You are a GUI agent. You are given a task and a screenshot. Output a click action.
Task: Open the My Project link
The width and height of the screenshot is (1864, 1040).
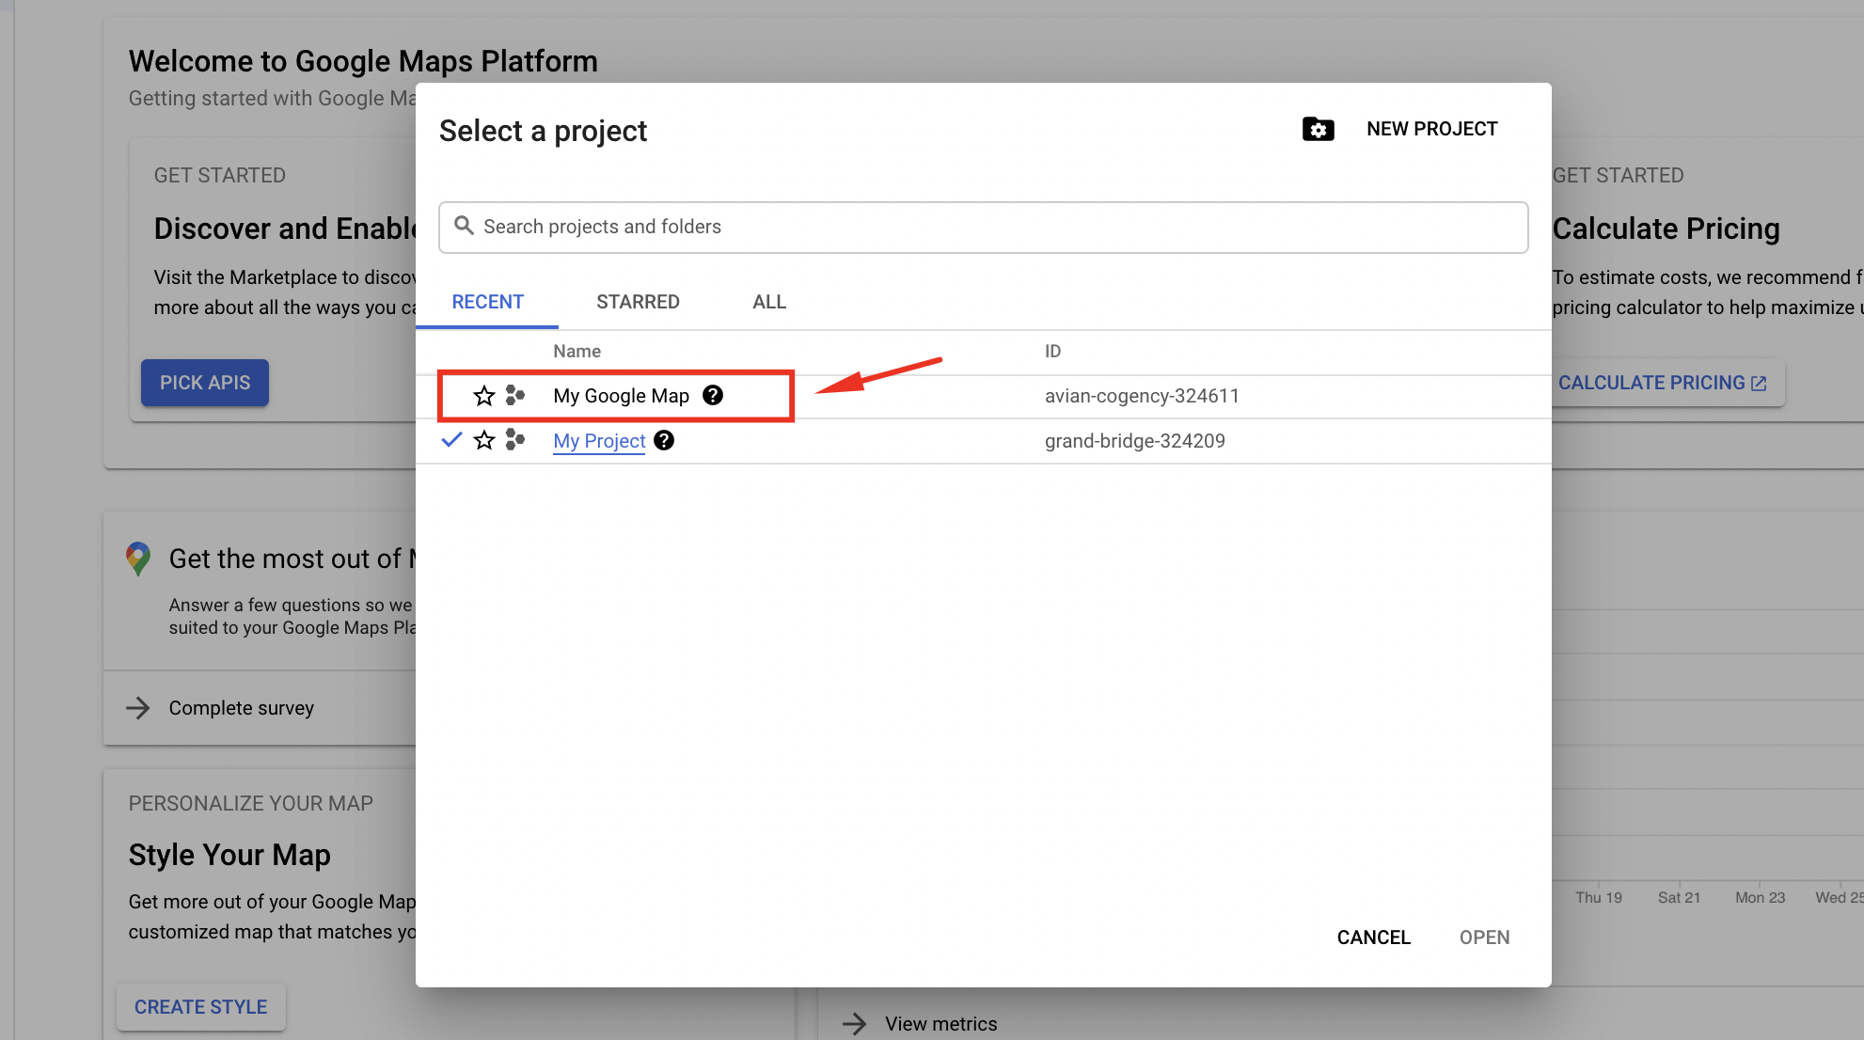[x=599, y=441]
